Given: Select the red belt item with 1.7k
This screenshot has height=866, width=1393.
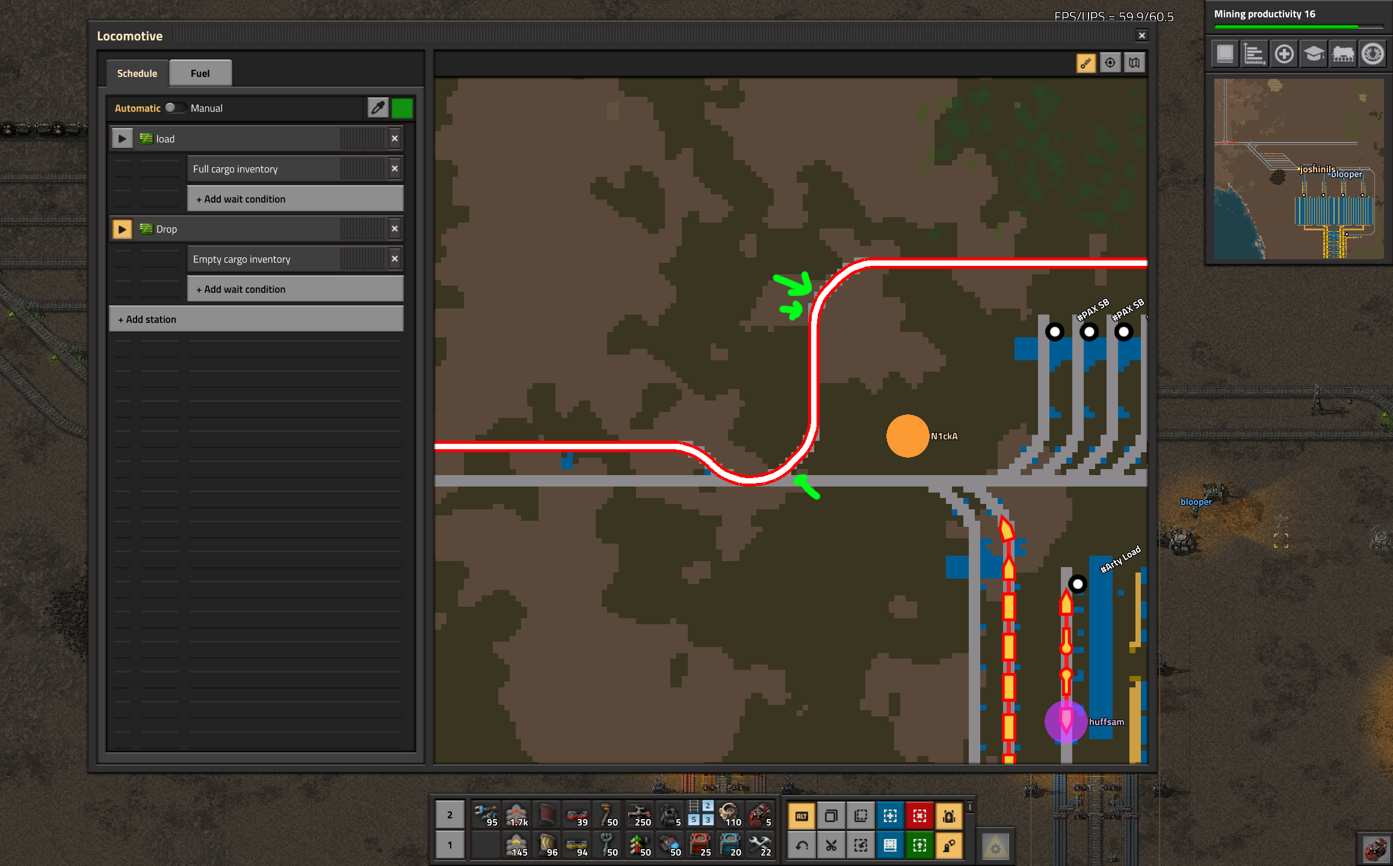Looking at the screenshot, I should (517, 815).
